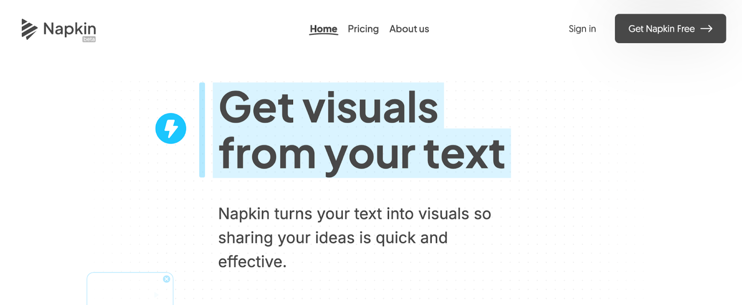Click the Napkin striped triangle logo icon

coord(29,29)
